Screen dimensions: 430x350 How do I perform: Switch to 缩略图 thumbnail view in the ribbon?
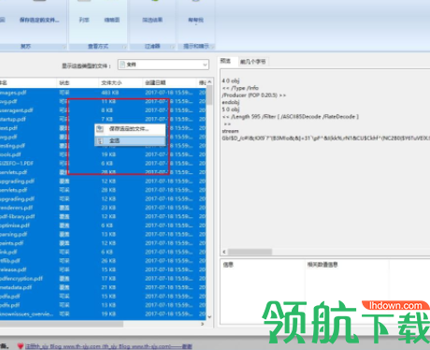tap(112, 20)
